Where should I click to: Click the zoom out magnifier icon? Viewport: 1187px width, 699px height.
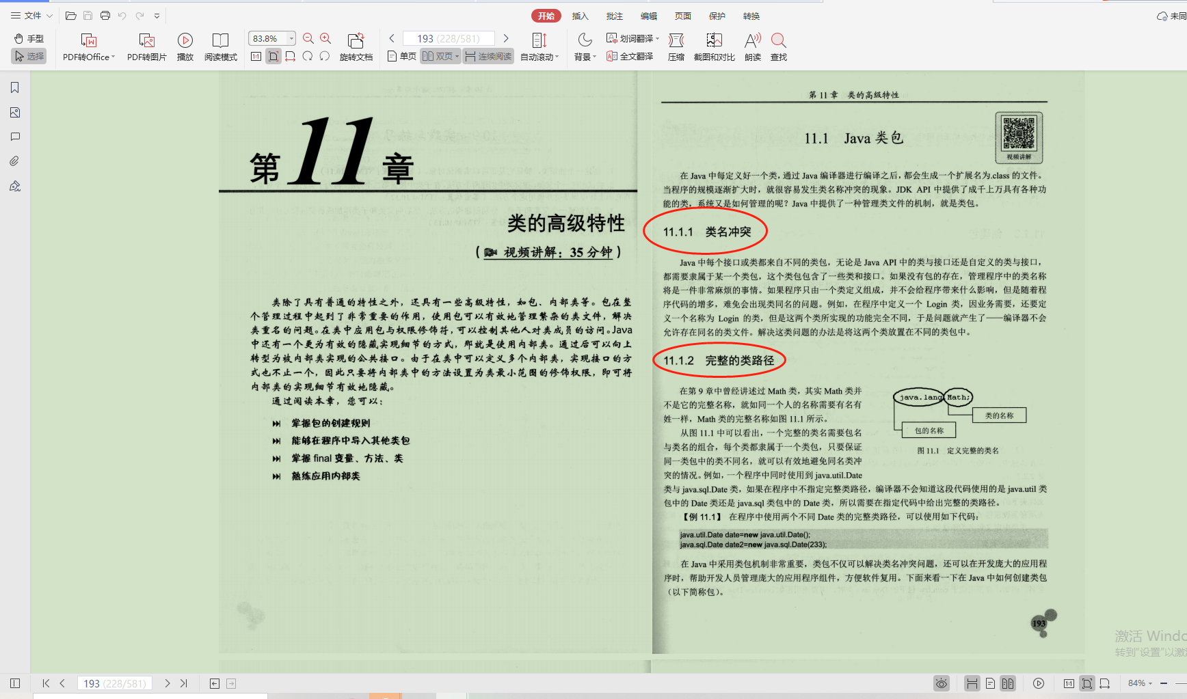(x=308, y=38)
